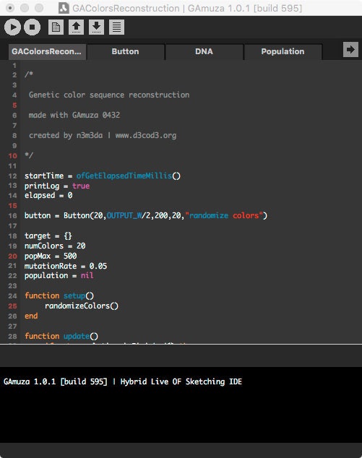
Task: Run the script with the play button
Action: click(12, 27)
